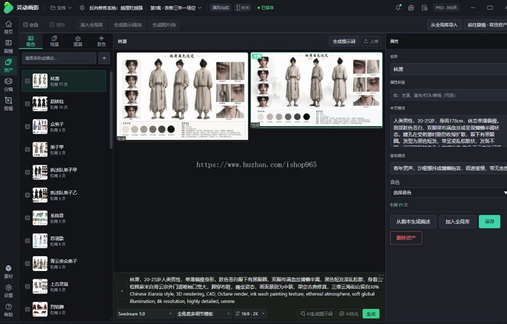Select the 烈焰狮 asset row
The height and width of the screenshot is (324, 507).
64,309
